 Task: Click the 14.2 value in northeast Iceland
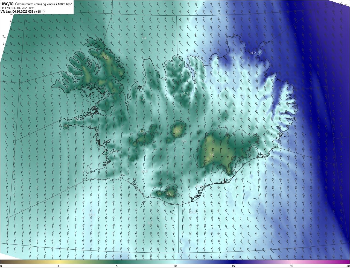[x=252, y=53]
